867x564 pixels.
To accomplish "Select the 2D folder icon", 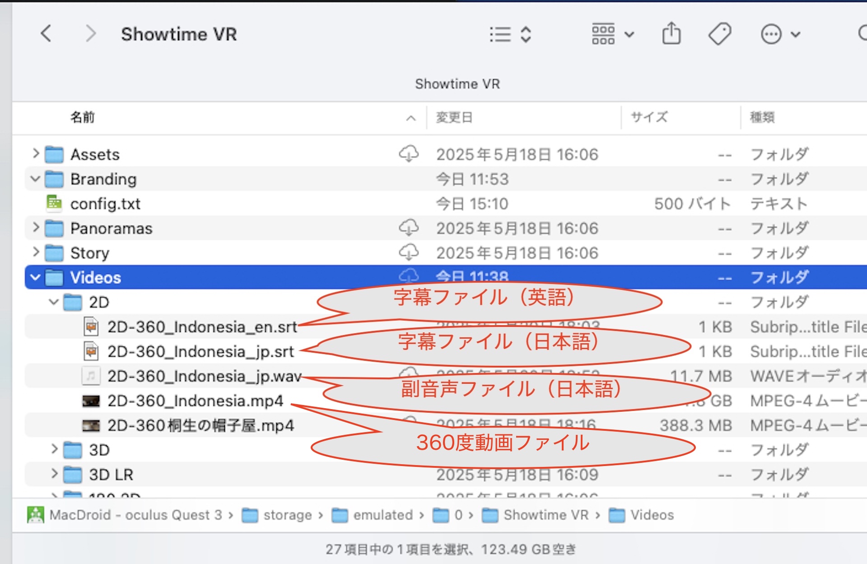I will [x=73, y=302].
